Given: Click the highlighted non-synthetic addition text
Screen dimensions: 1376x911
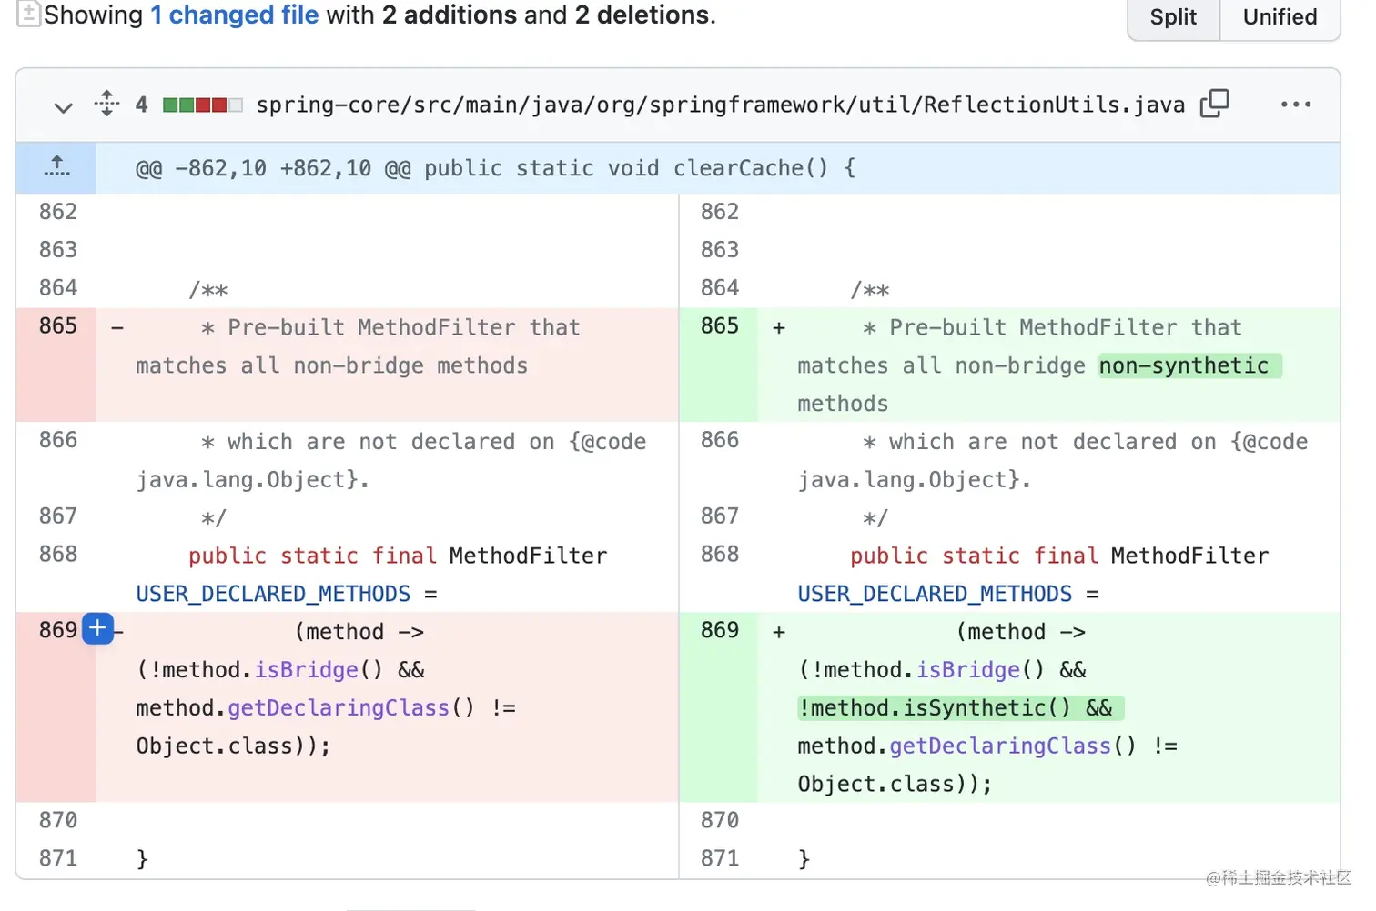Looking at the screenshot, I should 1184,365.
